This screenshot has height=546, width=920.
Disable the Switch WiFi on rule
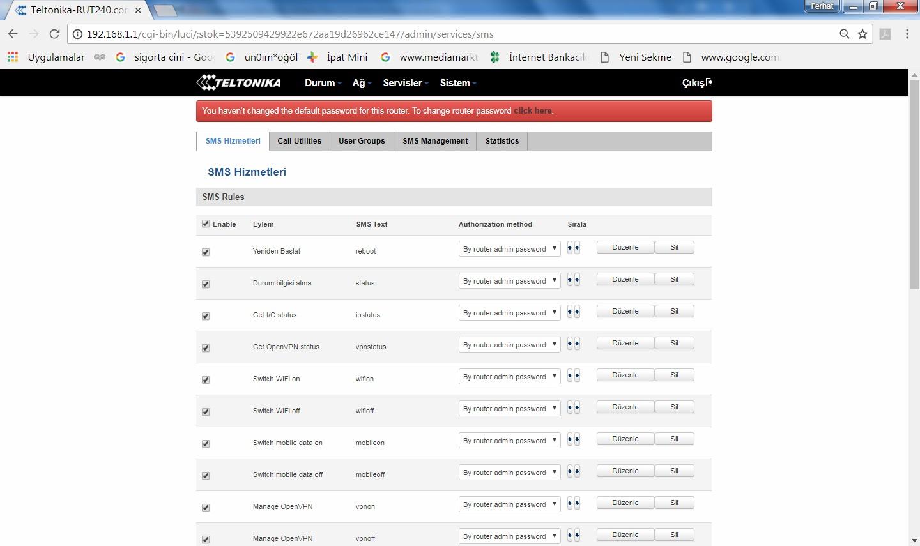click(206, 380)
